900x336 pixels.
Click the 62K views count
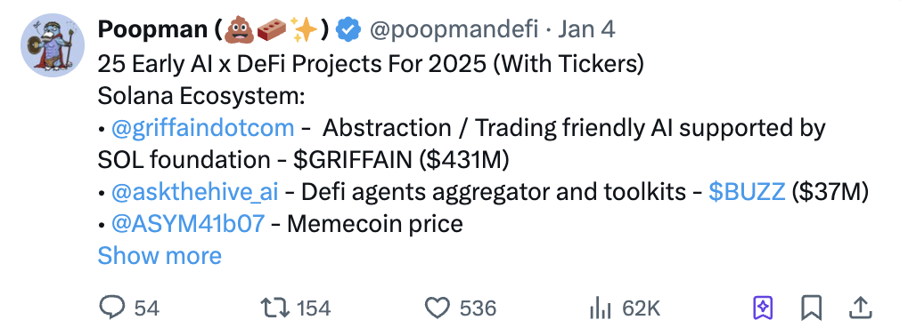(641, 309)
